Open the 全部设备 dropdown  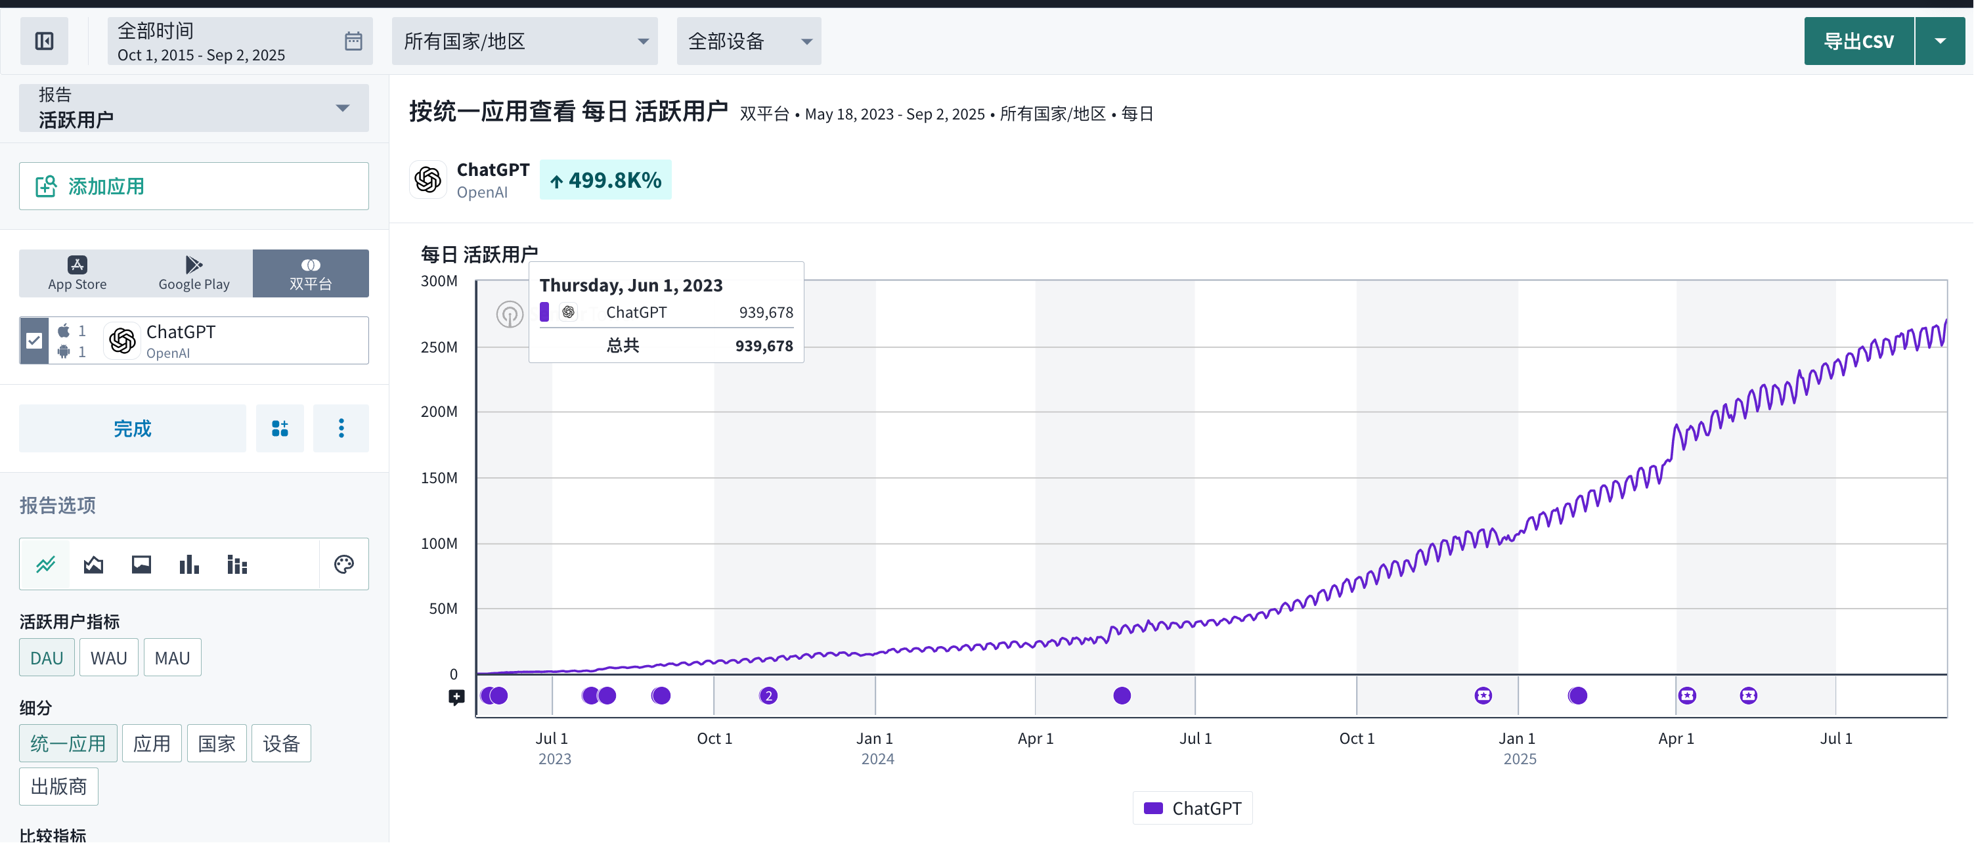click(749, 41)
